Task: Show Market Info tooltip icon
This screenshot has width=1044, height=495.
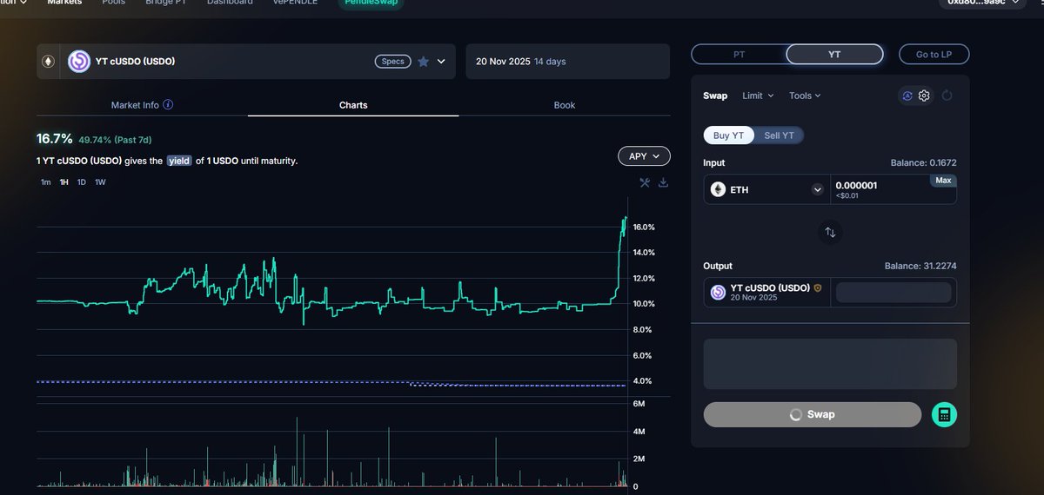Action: pos(168,104)
